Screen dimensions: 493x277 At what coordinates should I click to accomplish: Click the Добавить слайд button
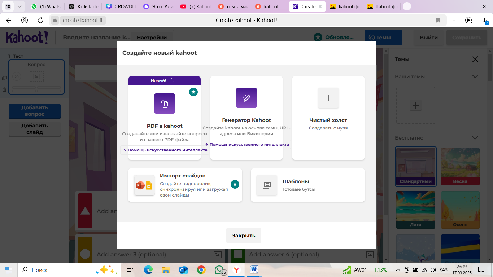[x=35, y=129]
